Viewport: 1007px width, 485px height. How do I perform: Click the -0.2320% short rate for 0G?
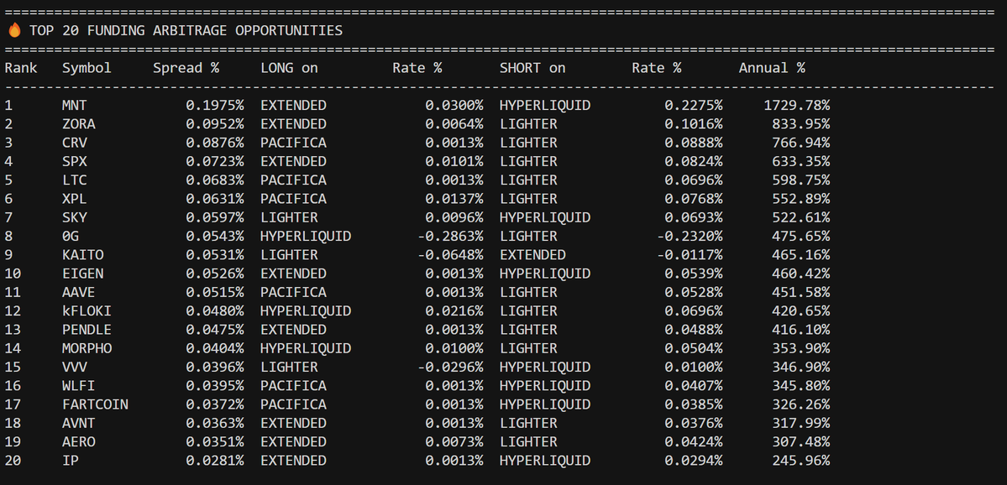click(690, 236)
